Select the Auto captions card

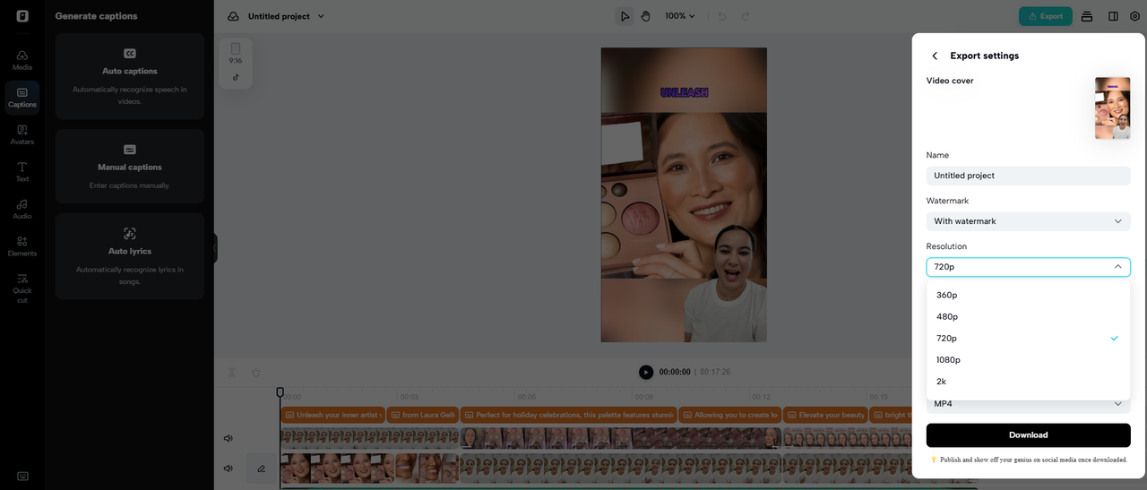pos(130,76)
